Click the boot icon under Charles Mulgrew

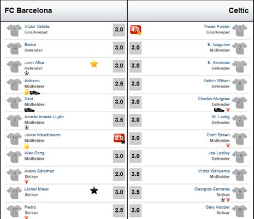click(219, 110)
